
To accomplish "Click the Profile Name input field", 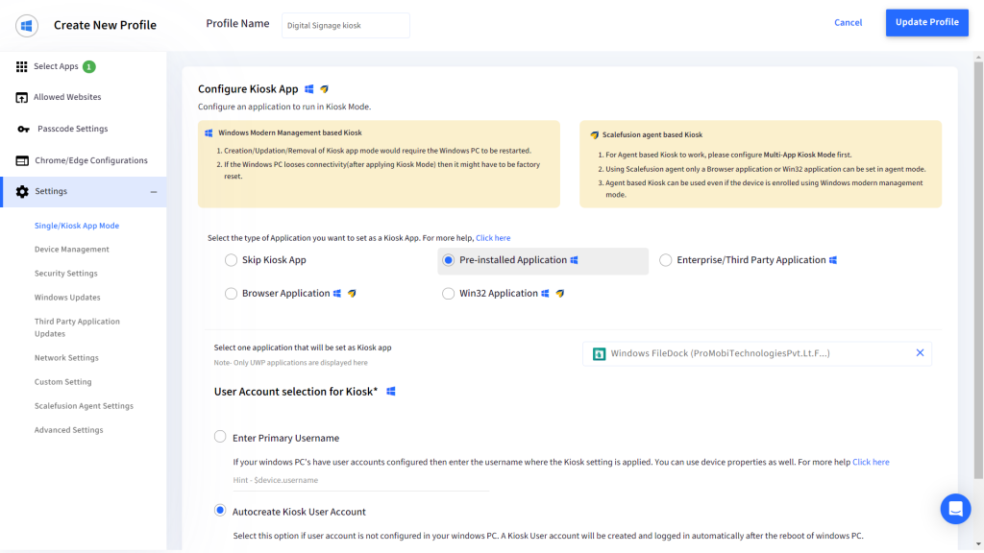I will tap(346, 26).
